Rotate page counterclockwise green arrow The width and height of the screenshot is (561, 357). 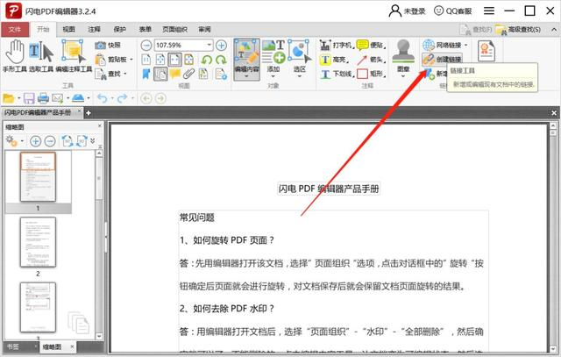207,60
